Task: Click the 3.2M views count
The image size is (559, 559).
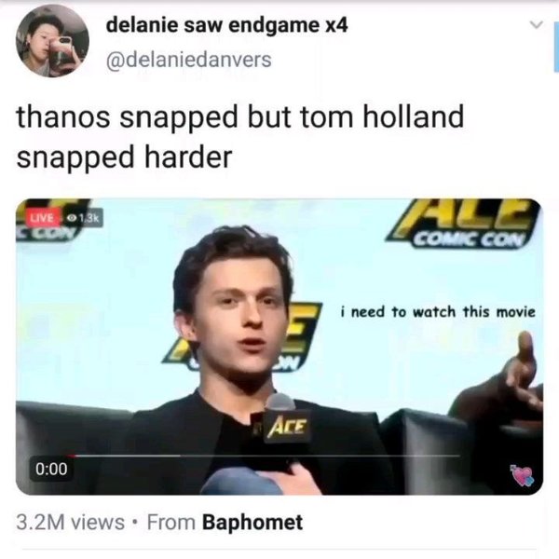Action: pos(70,523)
